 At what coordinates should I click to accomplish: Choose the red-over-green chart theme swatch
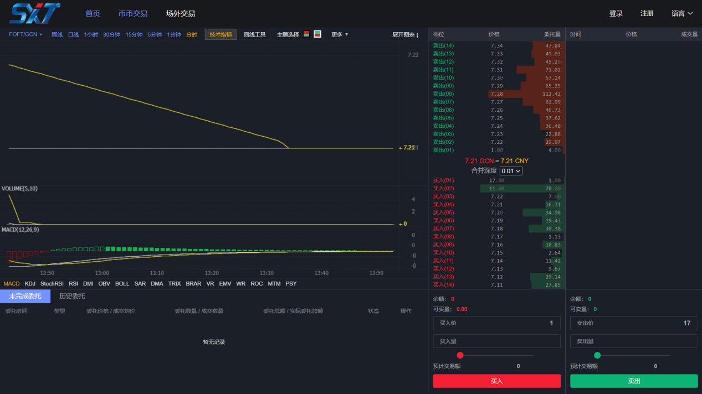[306, 34]
